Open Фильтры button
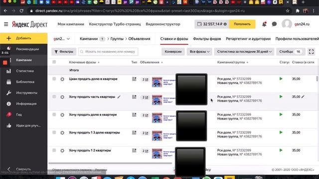This screenshot has height=179, width=319. pyautogui.click(x=64, y=52)
